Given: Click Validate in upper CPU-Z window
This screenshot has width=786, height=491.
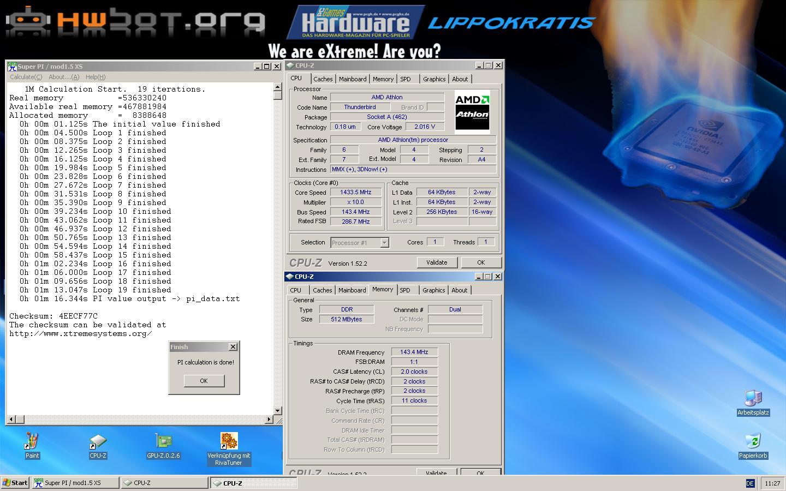Looking at the screenshot, I should coord(437,262).
